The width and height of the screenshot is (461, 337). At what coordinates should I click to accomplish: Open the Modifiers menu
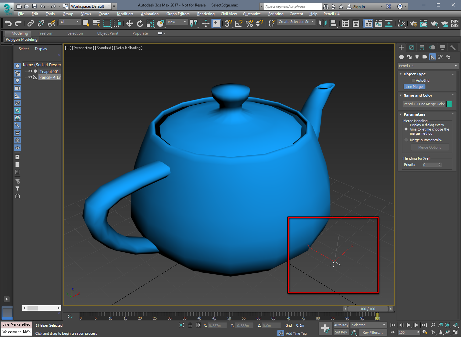tap(125, 14)
